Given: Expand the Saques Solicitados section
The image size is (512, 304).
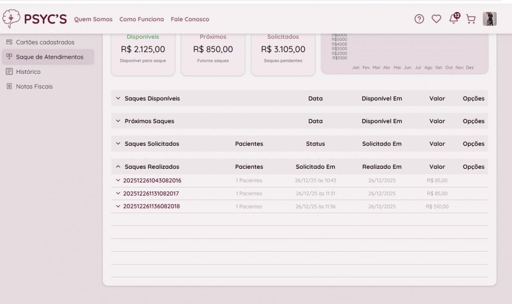Looking at the screenshot, I should pyautogui.click(x=118, y=144).
